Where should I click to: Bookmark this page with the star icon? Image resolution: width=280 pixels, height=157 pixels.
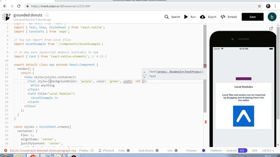coord(259,6)
